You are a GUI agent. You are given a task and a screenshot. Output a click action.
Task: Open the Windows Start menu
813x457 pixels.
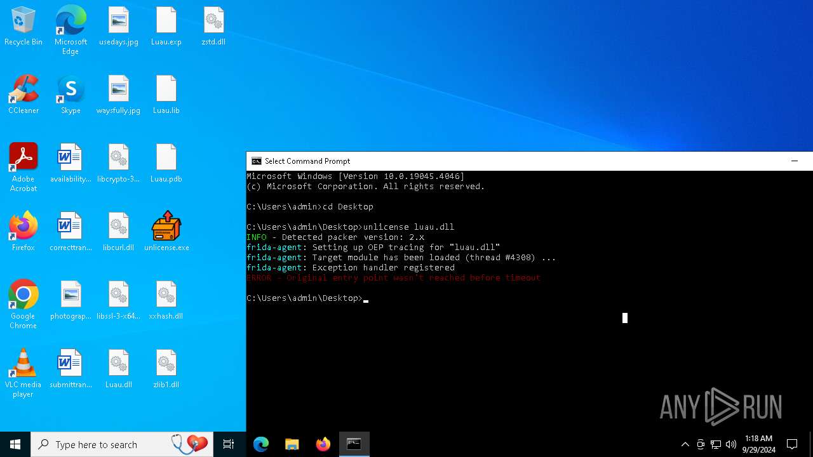tap(15, 444)
